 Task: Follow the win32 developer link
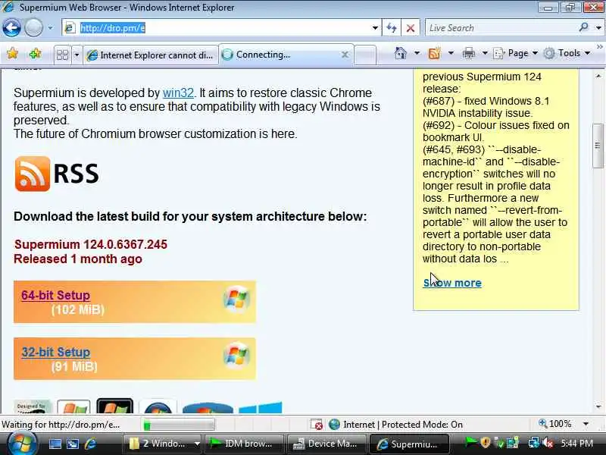[x=178, y=93]
